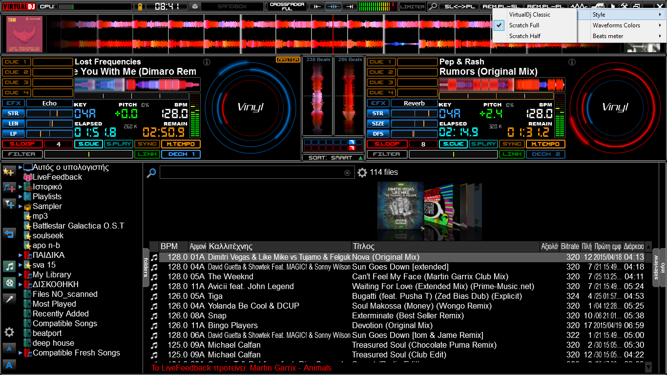Click the add filter folder icon
667x375 pixels.
(x=9, y=204)
